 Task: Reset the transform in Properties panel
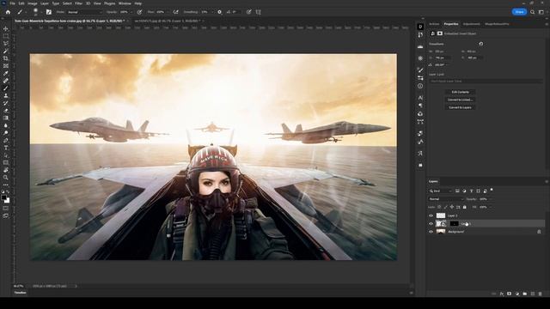click(481, 44)
